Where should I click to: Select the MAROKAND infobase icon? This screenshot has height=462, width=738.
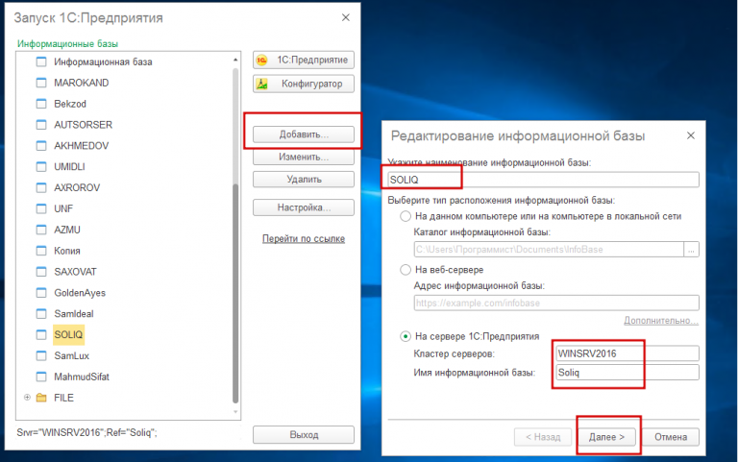coord(41,83)
